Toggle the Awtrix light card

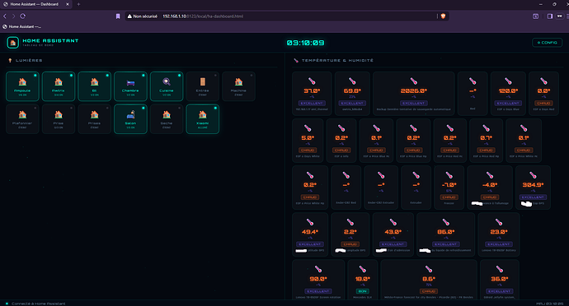point(59,86)
